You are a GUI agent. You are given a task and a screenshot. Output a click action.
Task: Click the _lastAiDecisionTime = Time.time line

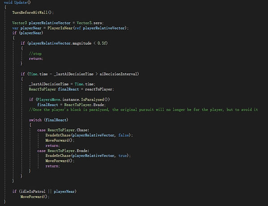(x=62, y=84)
